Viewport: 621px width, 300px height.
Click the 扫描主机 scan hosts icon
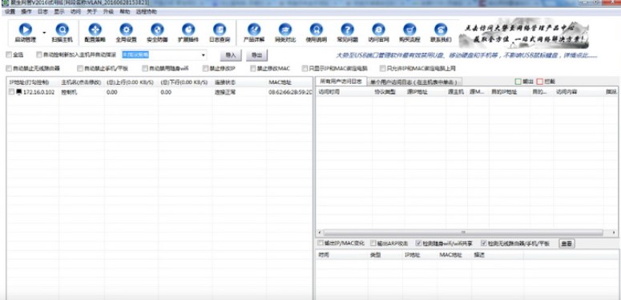[x=63, y=30]
